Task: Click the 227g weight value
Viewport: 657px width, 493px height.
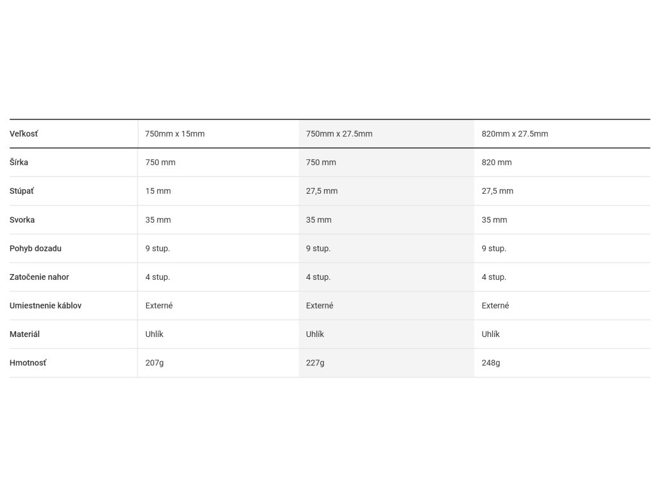Action: 315,363
